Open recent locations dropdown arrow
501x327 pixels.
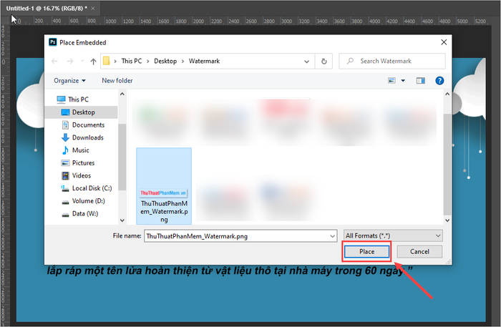(82, 61)
